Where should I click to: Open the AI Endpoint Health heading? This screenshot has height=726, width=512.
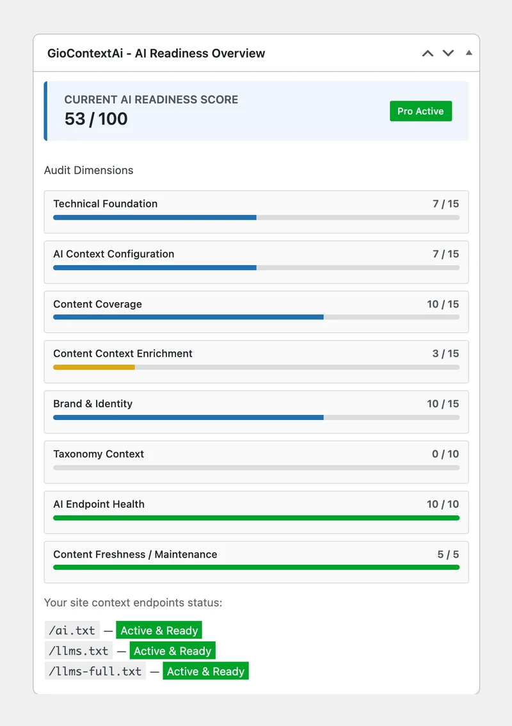pyautogui.click(x=99, y=504)
